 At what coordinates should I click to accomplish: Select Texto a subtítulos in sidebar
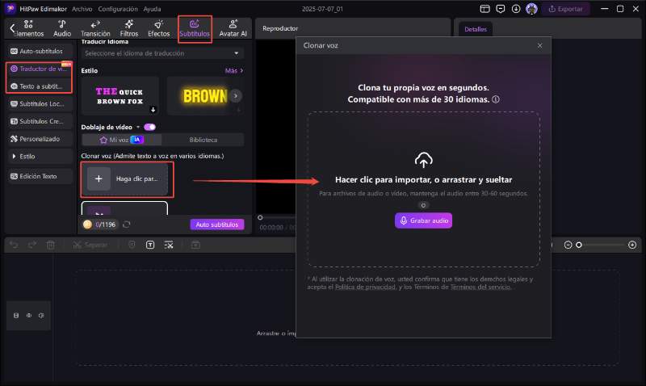(x=39, y=86)
